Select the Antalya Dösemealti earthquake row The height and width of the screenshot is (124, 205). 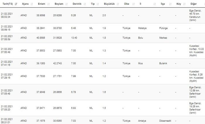point(102,120)
